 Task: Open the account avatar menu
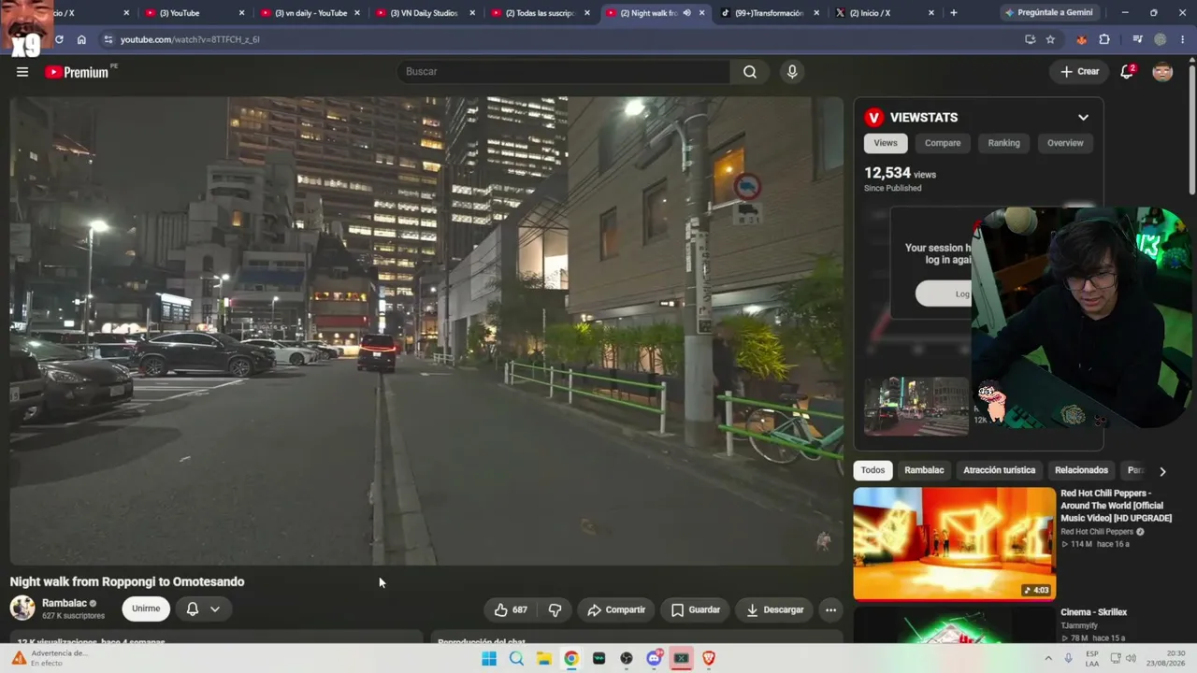[1162, 72]
